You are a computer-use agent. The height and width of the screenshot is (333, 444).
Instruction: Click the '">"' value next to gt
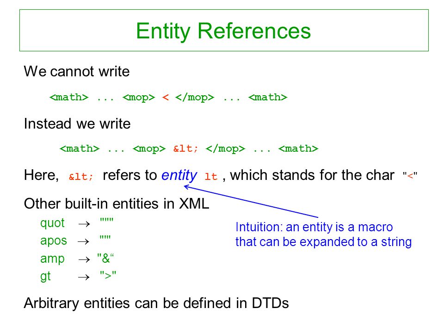click(108, 275)
